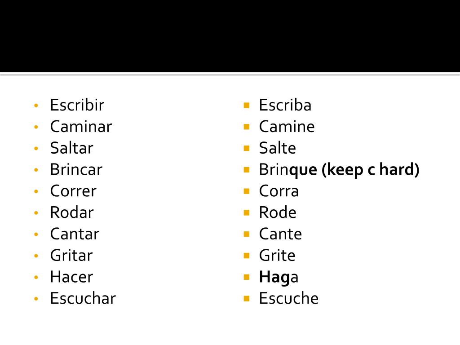Click the word Camine
This screenshot has height=345, width=460.
point(287,126)
